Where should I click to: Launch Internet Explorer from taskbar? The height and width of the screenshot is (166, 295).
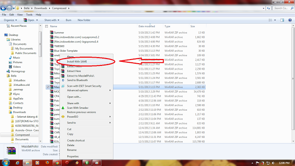point(18,163)
